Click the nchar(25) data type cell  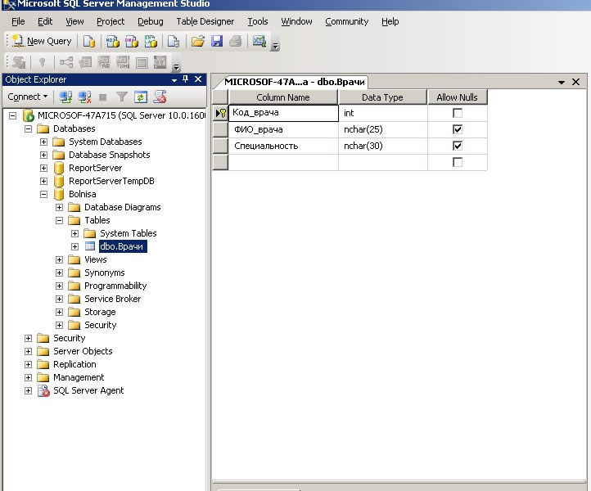tap(383, 129)
